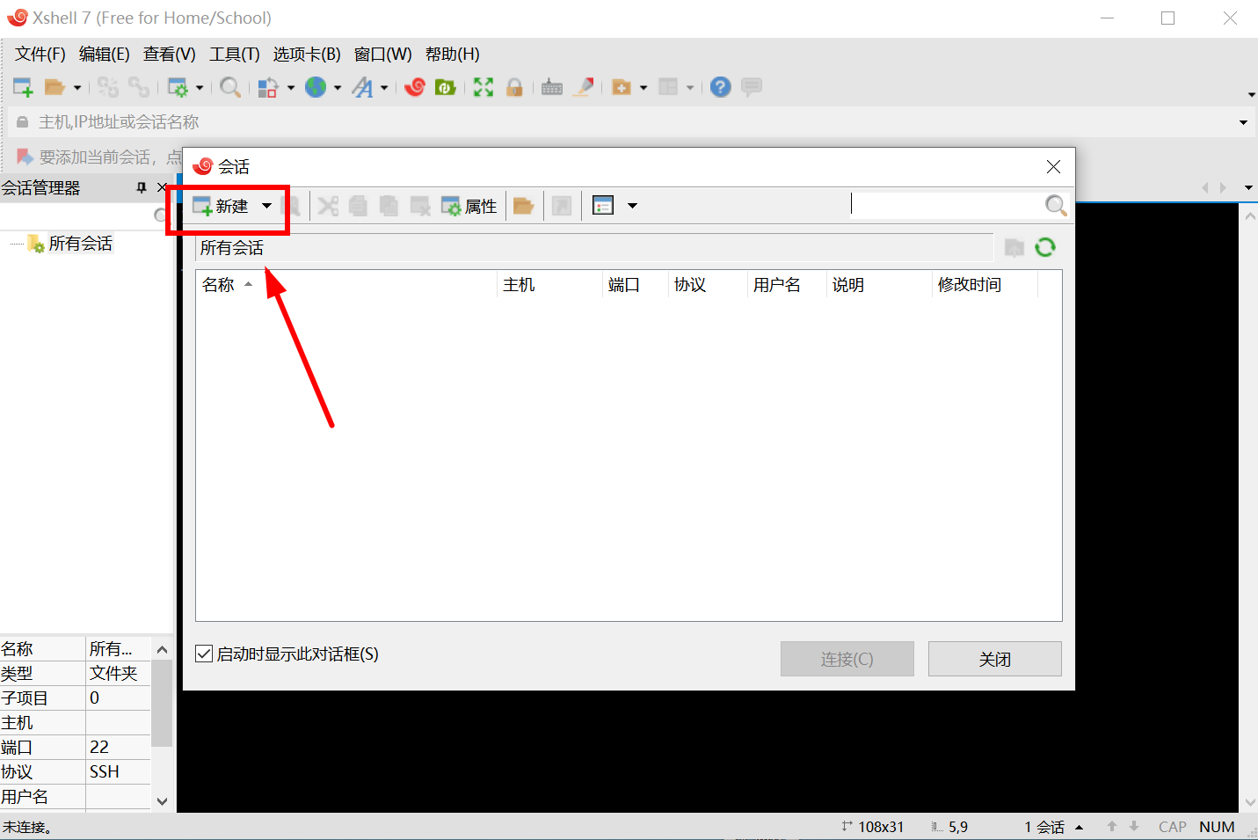Click the session search input field
The width and height of the screenshot is (1258, 840).
click(x=946, y=205)
